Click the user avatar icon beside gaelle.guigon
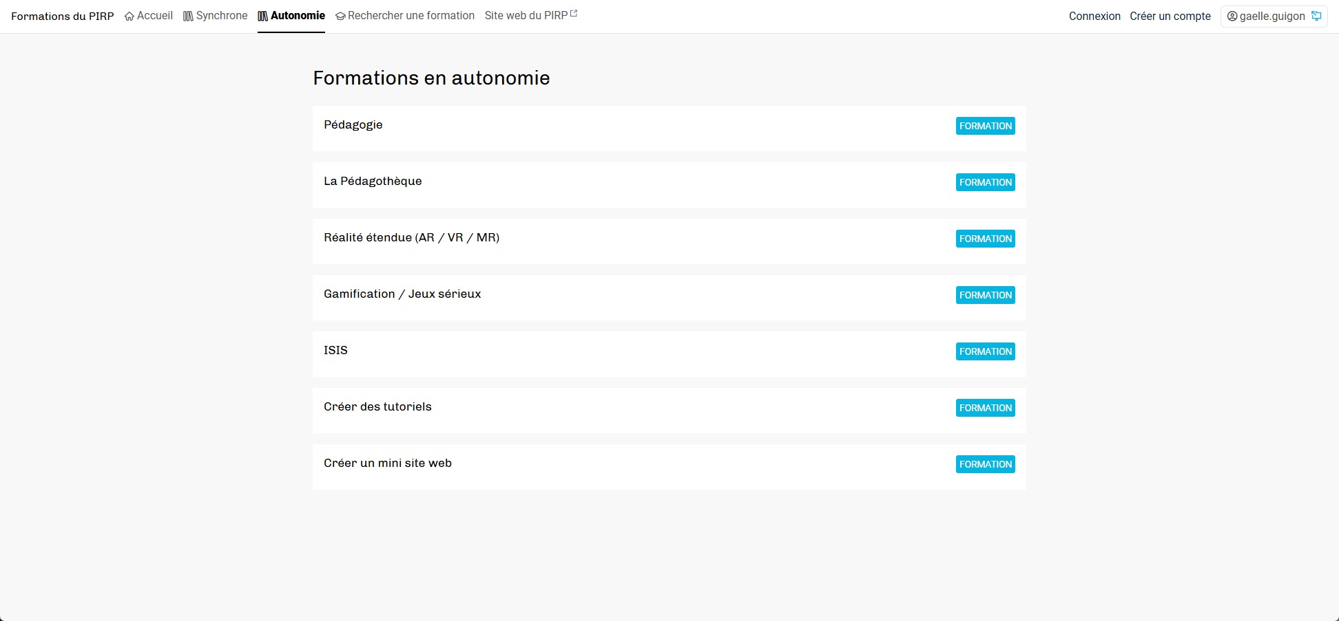1339x621 pixels. [x=1232, y=16]
